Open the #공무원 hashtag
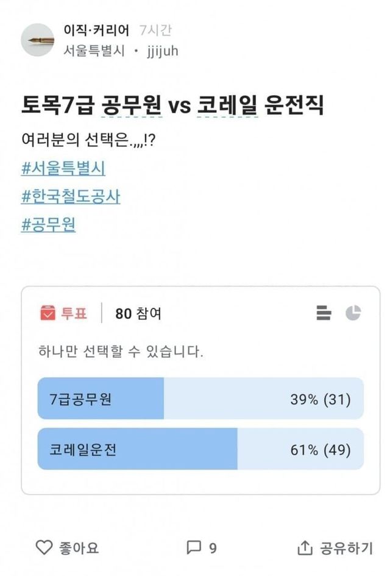This screenshot has width=390, height=576. (49, 225)
